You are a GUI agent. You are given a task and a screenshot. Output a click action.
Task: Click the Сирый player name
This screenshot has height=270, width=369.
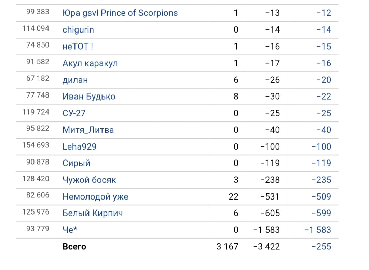coord(76,163)
